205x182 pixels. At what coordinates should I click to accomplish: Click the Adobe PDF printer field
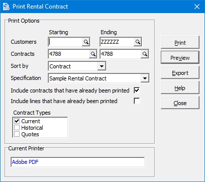(78, 162)
